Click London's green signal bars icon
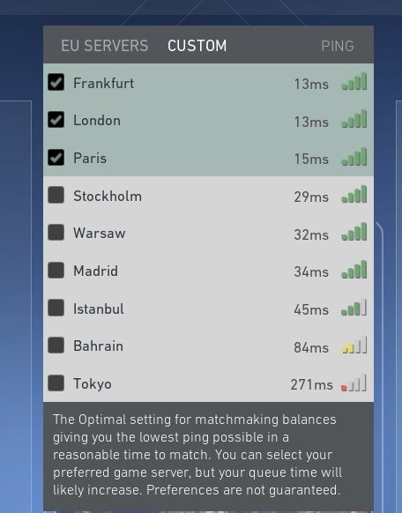Image resolution: width=402 pixels, height=513 pixels. (354, 119)
